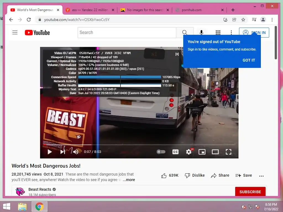283x212 pixels.
Task: Expand description with ...more
Action: [x=129, y=180]
